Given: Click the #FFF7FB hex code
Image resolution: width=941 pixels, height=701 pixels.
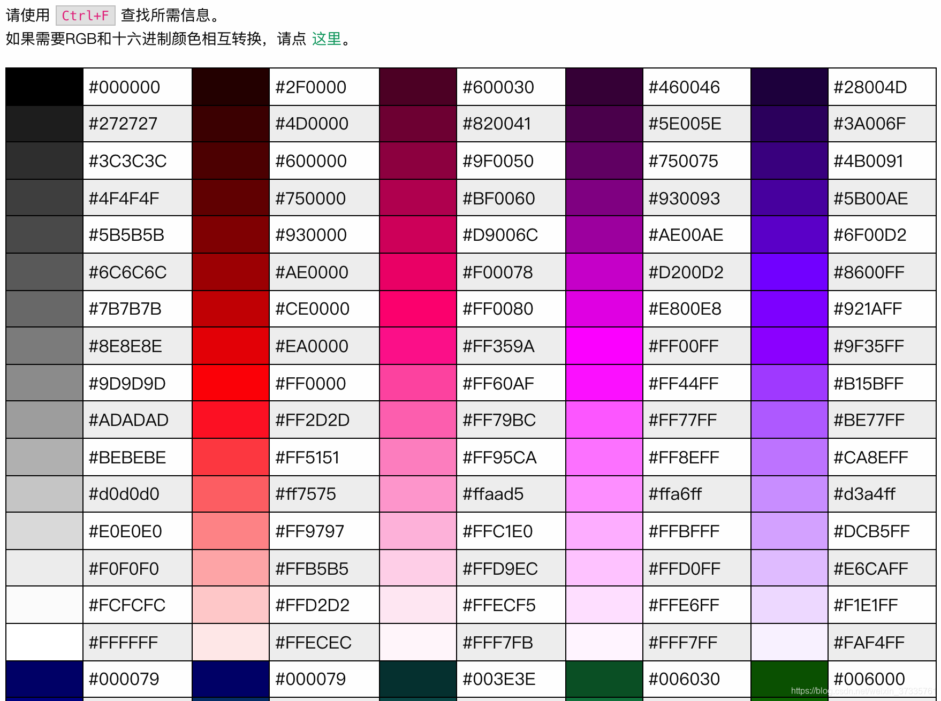Looking at the screenshot, I should point(498,643).
